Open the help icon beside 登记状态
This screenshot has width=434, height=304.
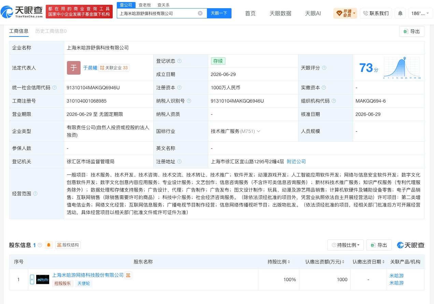tap(179, 61)
